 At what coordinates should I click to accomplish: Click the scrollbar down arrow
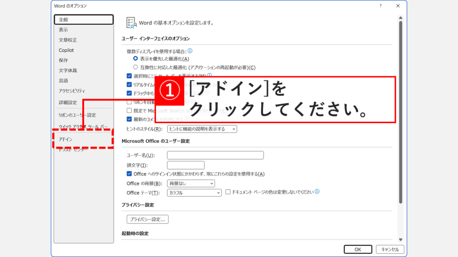pyautogui.click(x=400, y=240)
